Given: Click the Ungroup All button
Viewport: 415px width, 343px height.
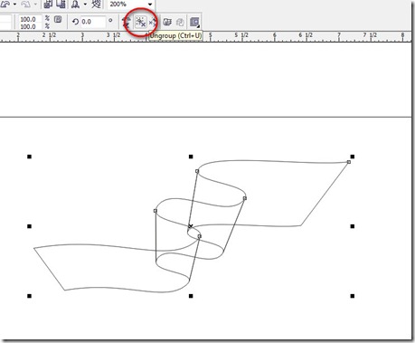Looking at the screenshot, I should tap(153, 22).
